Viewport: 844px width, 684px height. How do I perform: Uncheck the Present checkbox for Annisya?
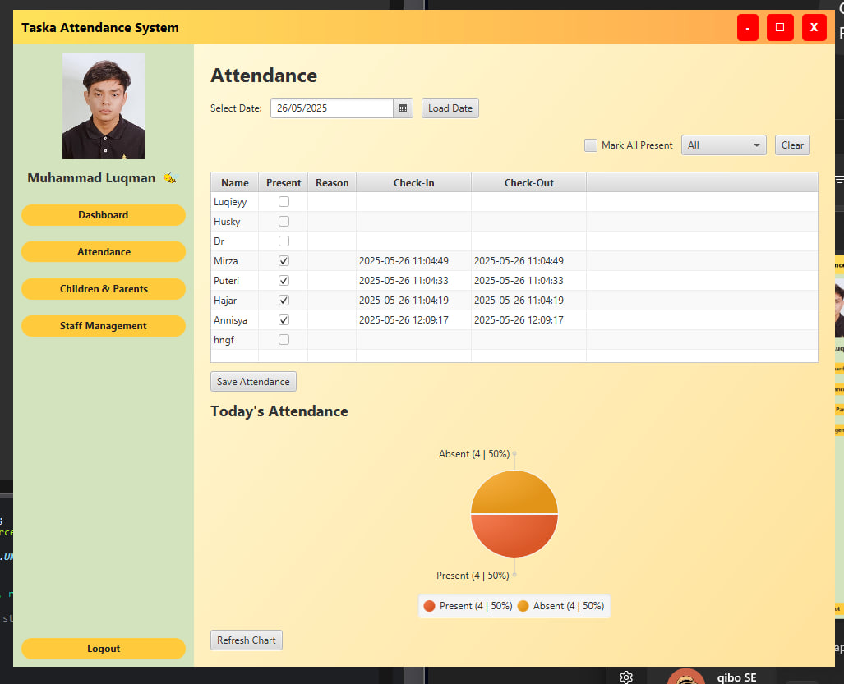[284, 320]
